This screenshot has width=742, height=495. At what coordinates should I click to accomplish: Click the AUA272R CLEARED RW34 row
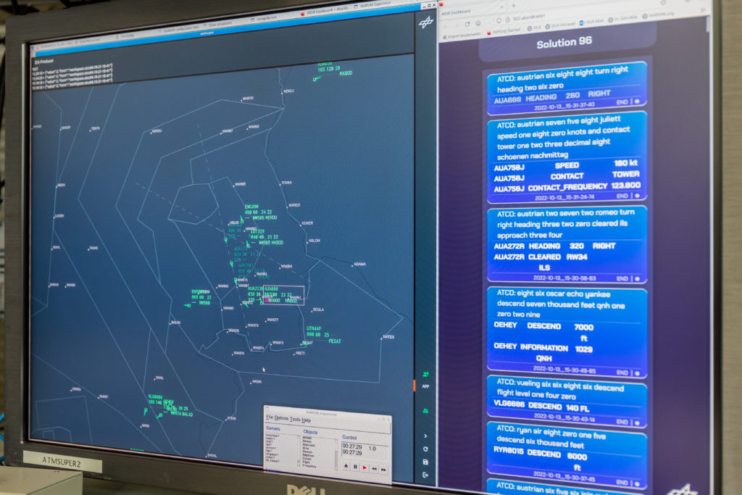[x=541, y=257]
